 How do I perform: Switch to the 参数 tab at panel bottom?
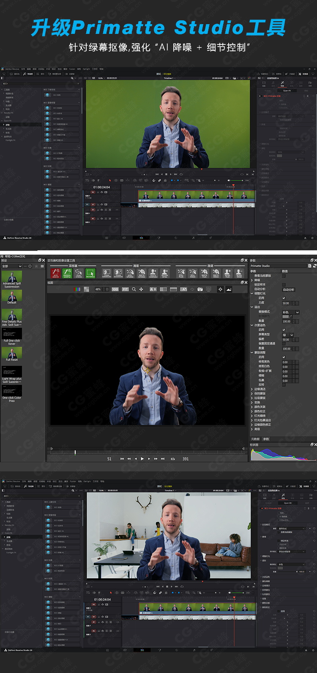(x=266, y=439)
